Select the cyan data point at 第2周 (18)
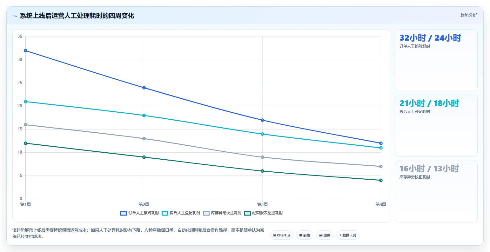 point(144,116)
